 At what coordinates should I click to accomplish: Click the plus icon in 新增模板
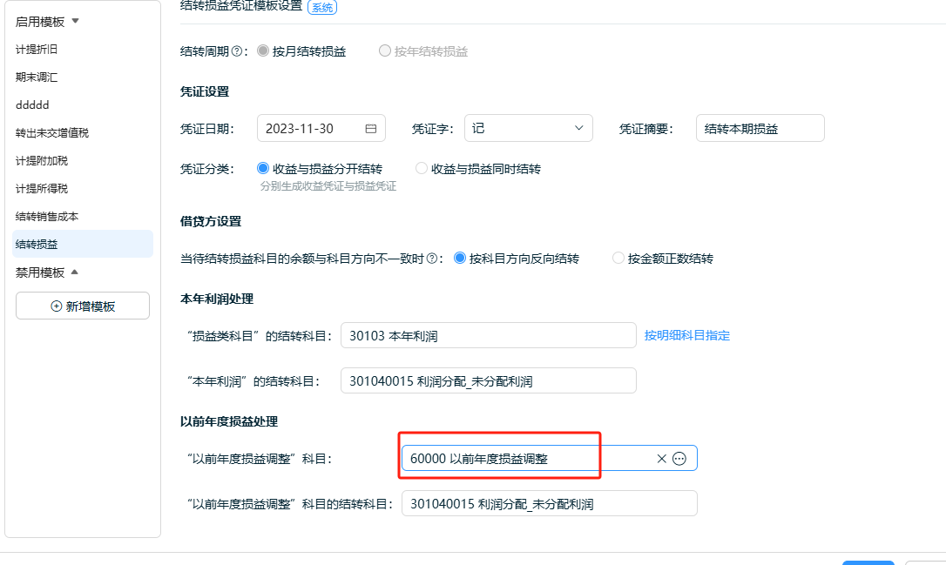click(x=57, y=306)
